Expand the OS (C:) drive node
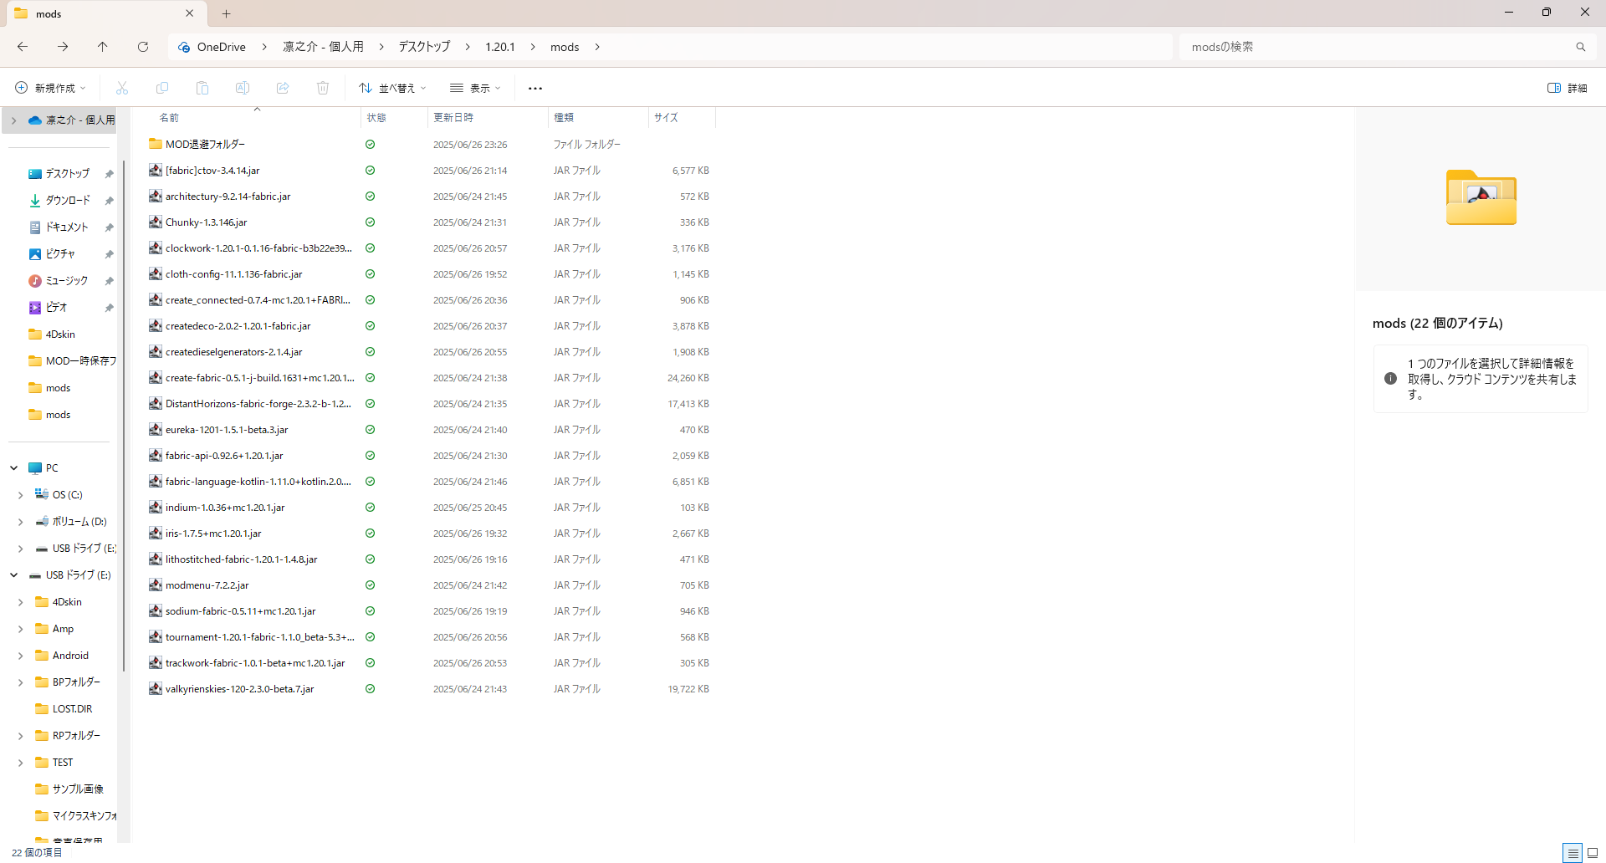Viewport: 1606px width, 863px height. coord(21,495)
